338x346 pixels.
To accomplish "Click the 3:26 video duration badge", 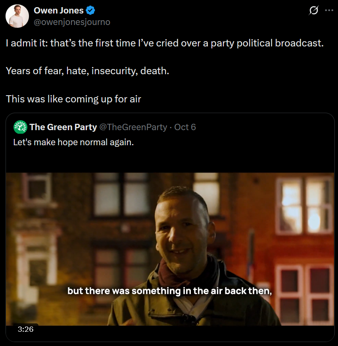I will click(x=26, y=329).
